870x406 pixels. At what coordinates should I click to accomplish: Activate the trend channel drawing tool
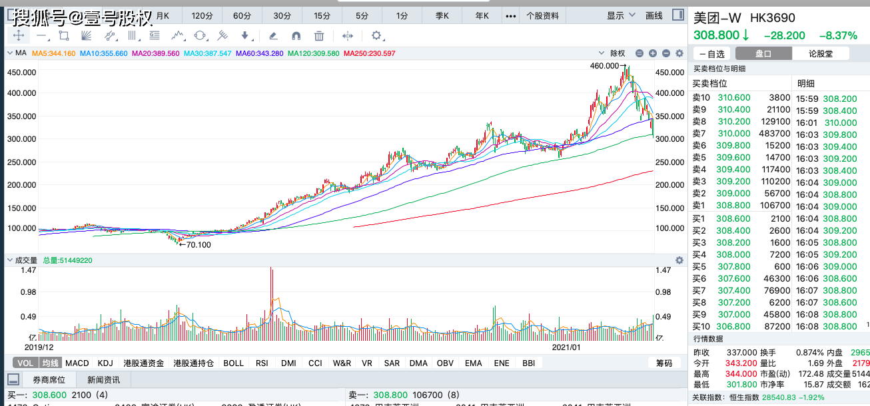click(x=109, y=36)
